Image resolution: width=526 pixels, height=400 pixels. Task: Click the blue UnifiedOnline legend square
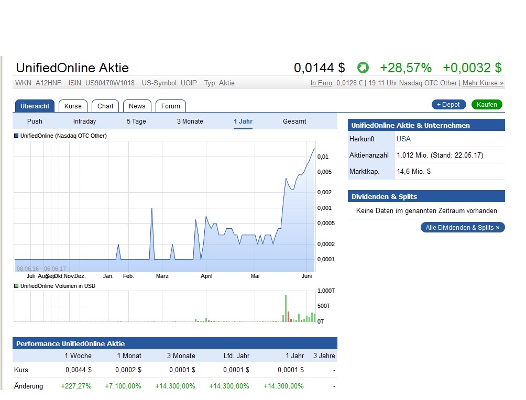16,136
